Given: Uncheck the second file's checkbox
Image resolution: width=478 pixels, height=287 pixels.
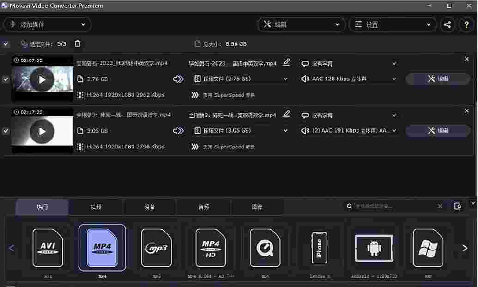Looking at the screenshot, I should coord(6,131).
